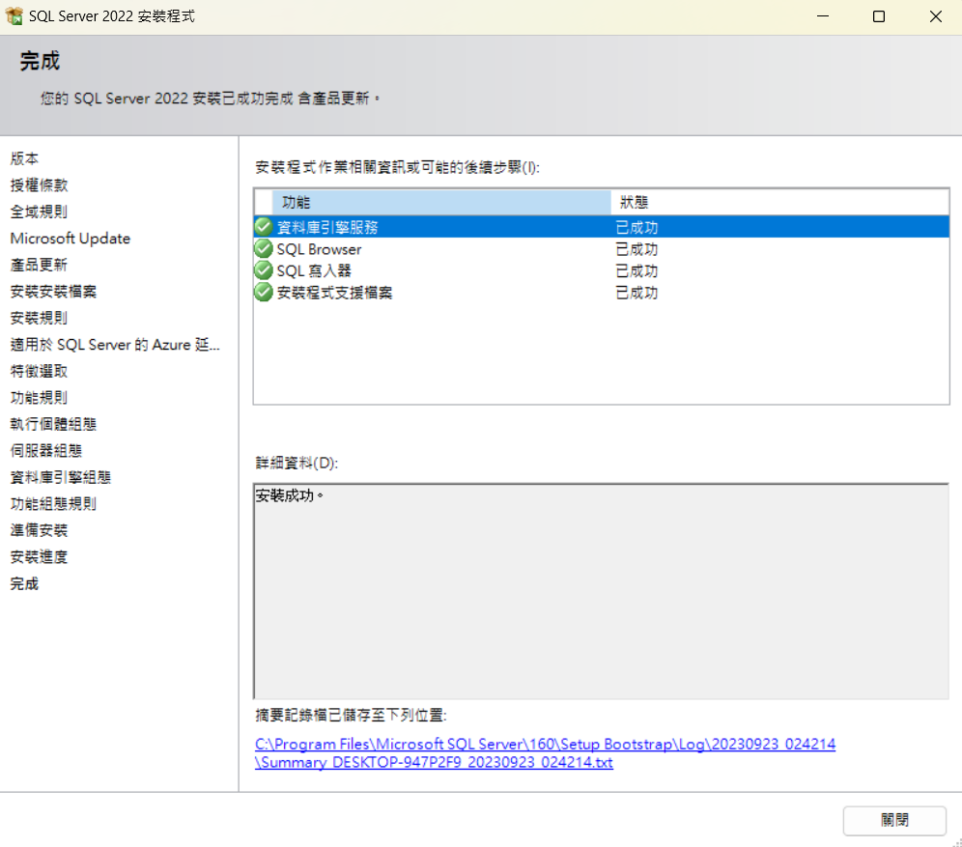The height and width of the screenshot is (847, 962).
Task: Sort by the 功能 column header
Action: 441,202
